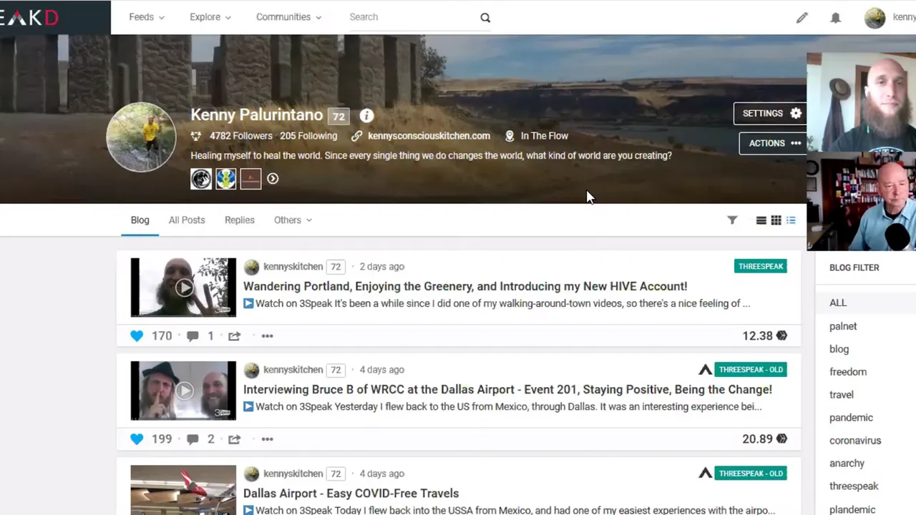
Task: Visit the kennysconsciouskitchen.com link
Action: coord(429,136)
